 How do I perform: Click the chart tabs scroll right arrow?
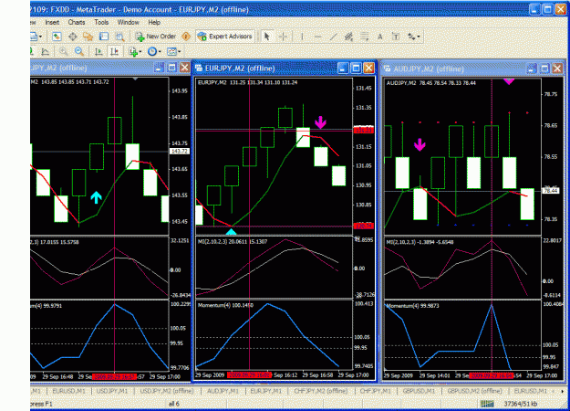point(563,391)
